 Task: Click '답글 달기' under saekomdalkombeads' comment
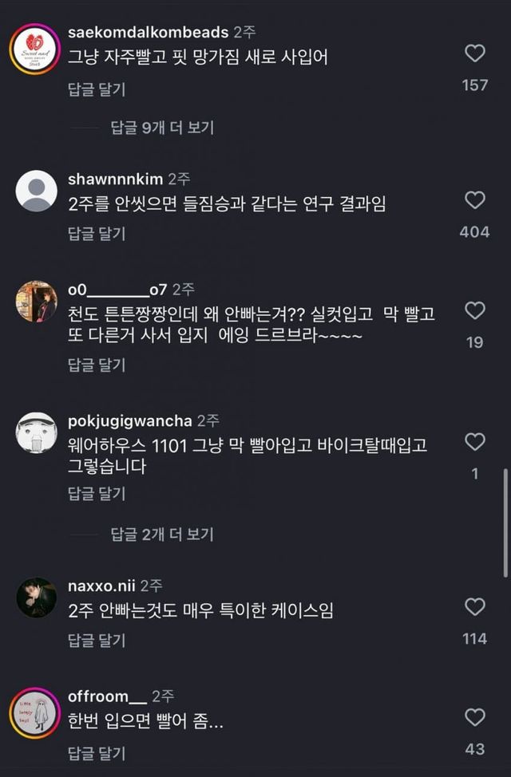[x=90, y=92]
